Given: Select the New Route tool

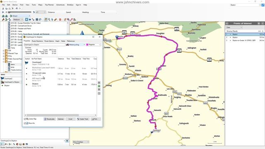Looking at the screenshot, I should [7, 19].
